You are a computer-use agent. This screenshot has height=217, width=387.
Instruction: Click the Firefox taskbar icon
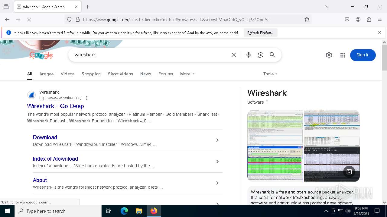(154, 211)
